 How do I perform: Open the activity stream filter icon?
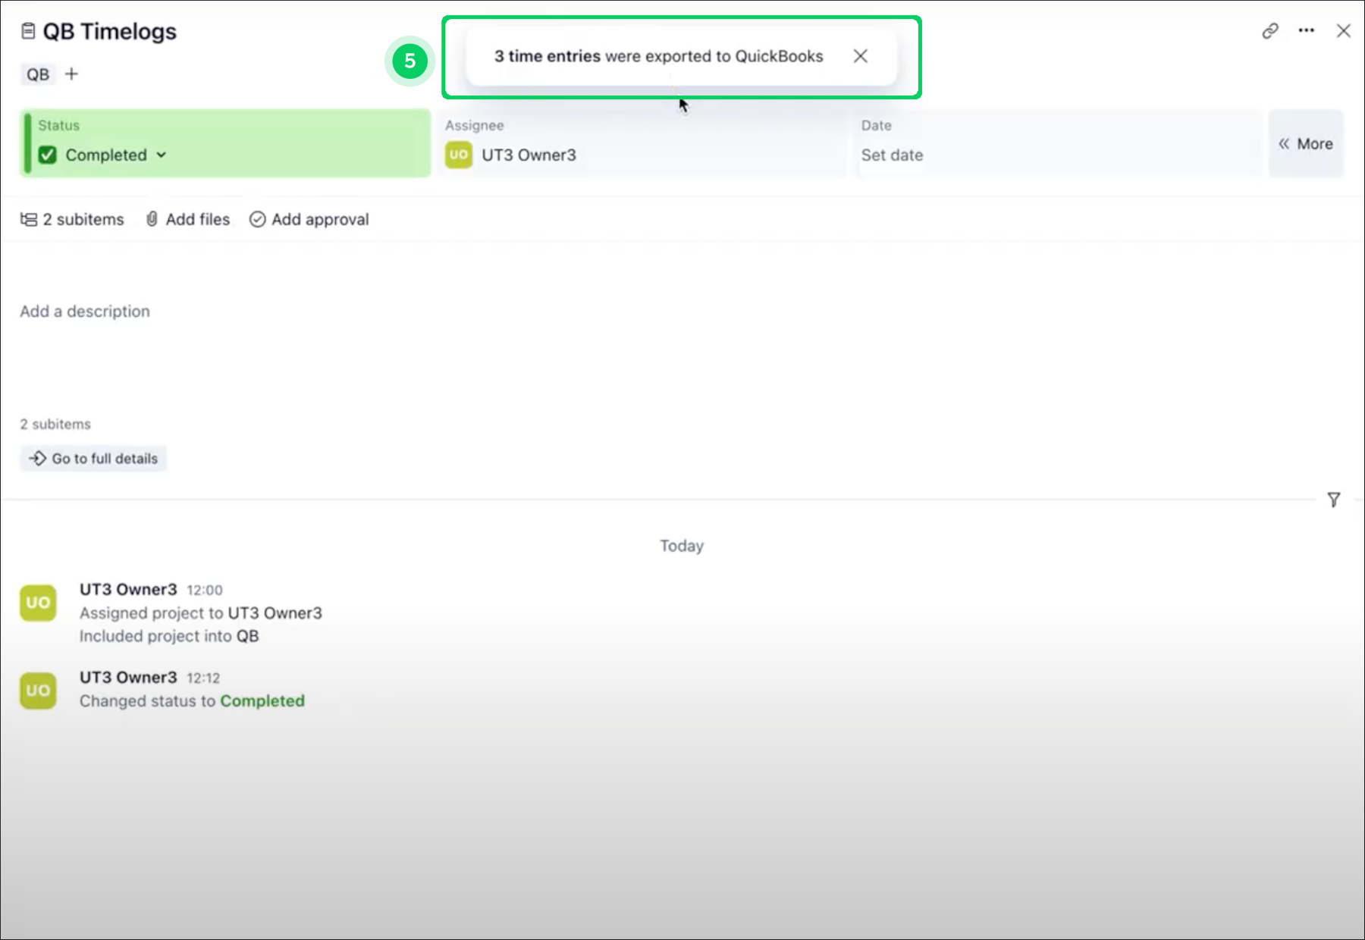coord(1333,500)
